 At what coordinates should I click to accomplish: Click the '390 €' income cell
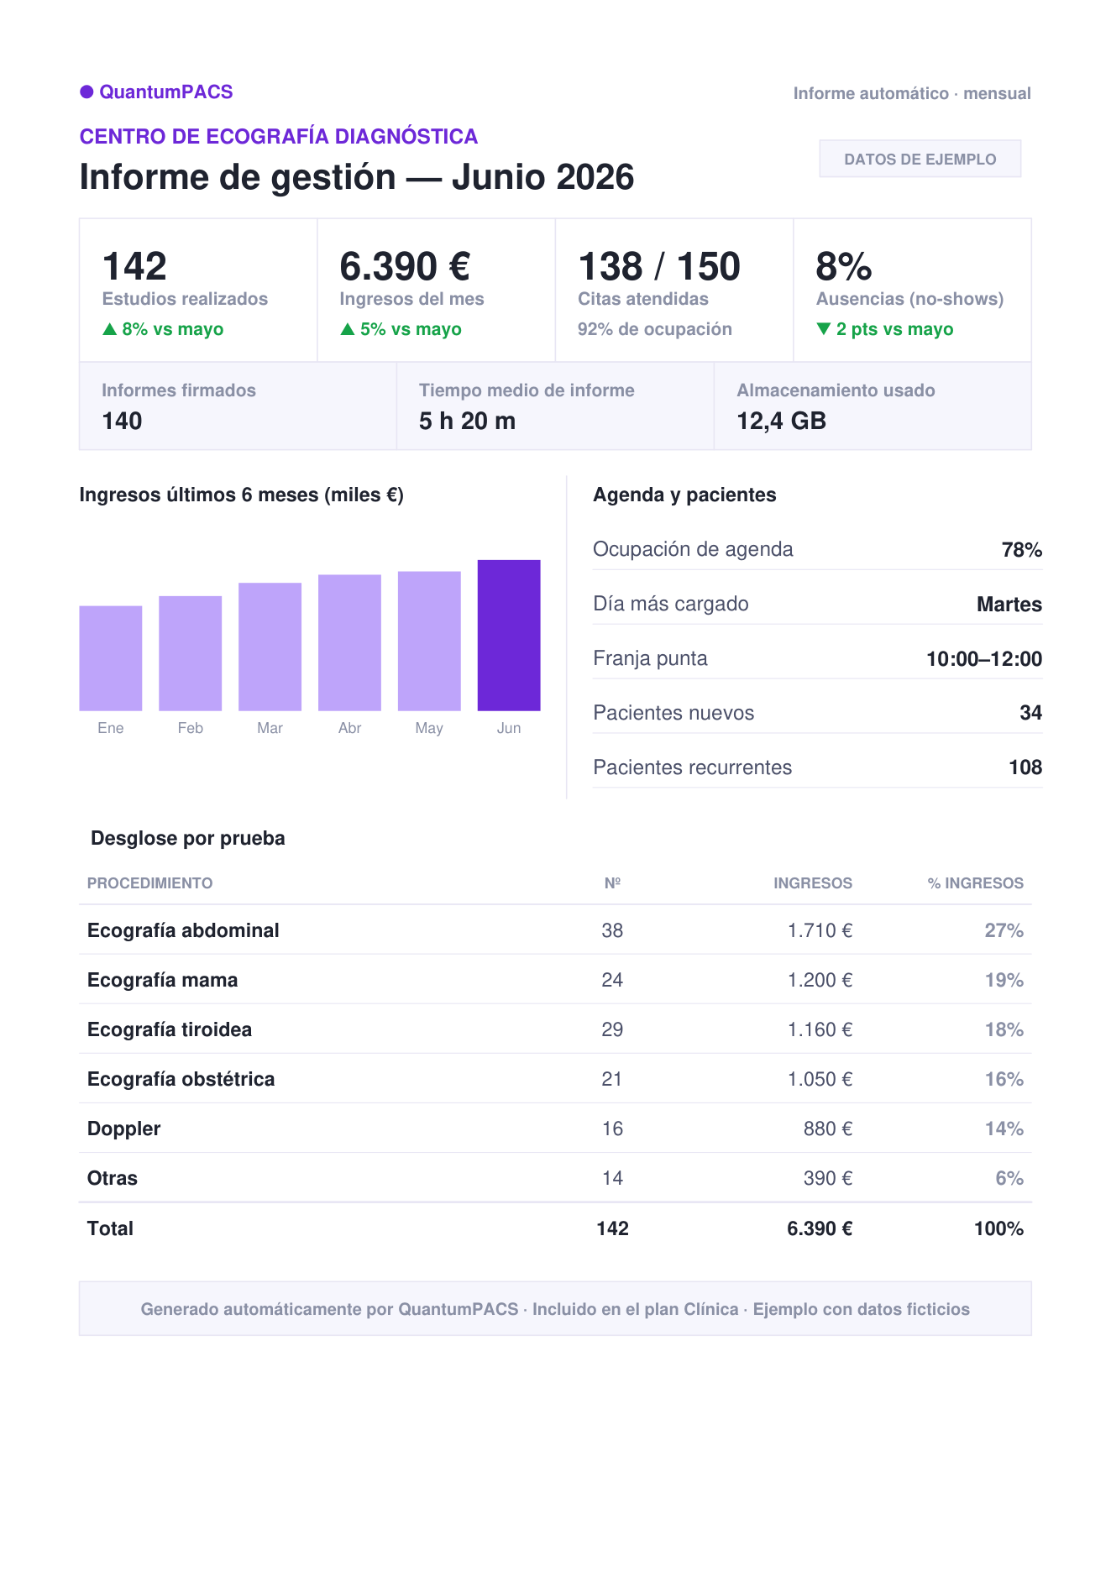tap(828, 1178)
